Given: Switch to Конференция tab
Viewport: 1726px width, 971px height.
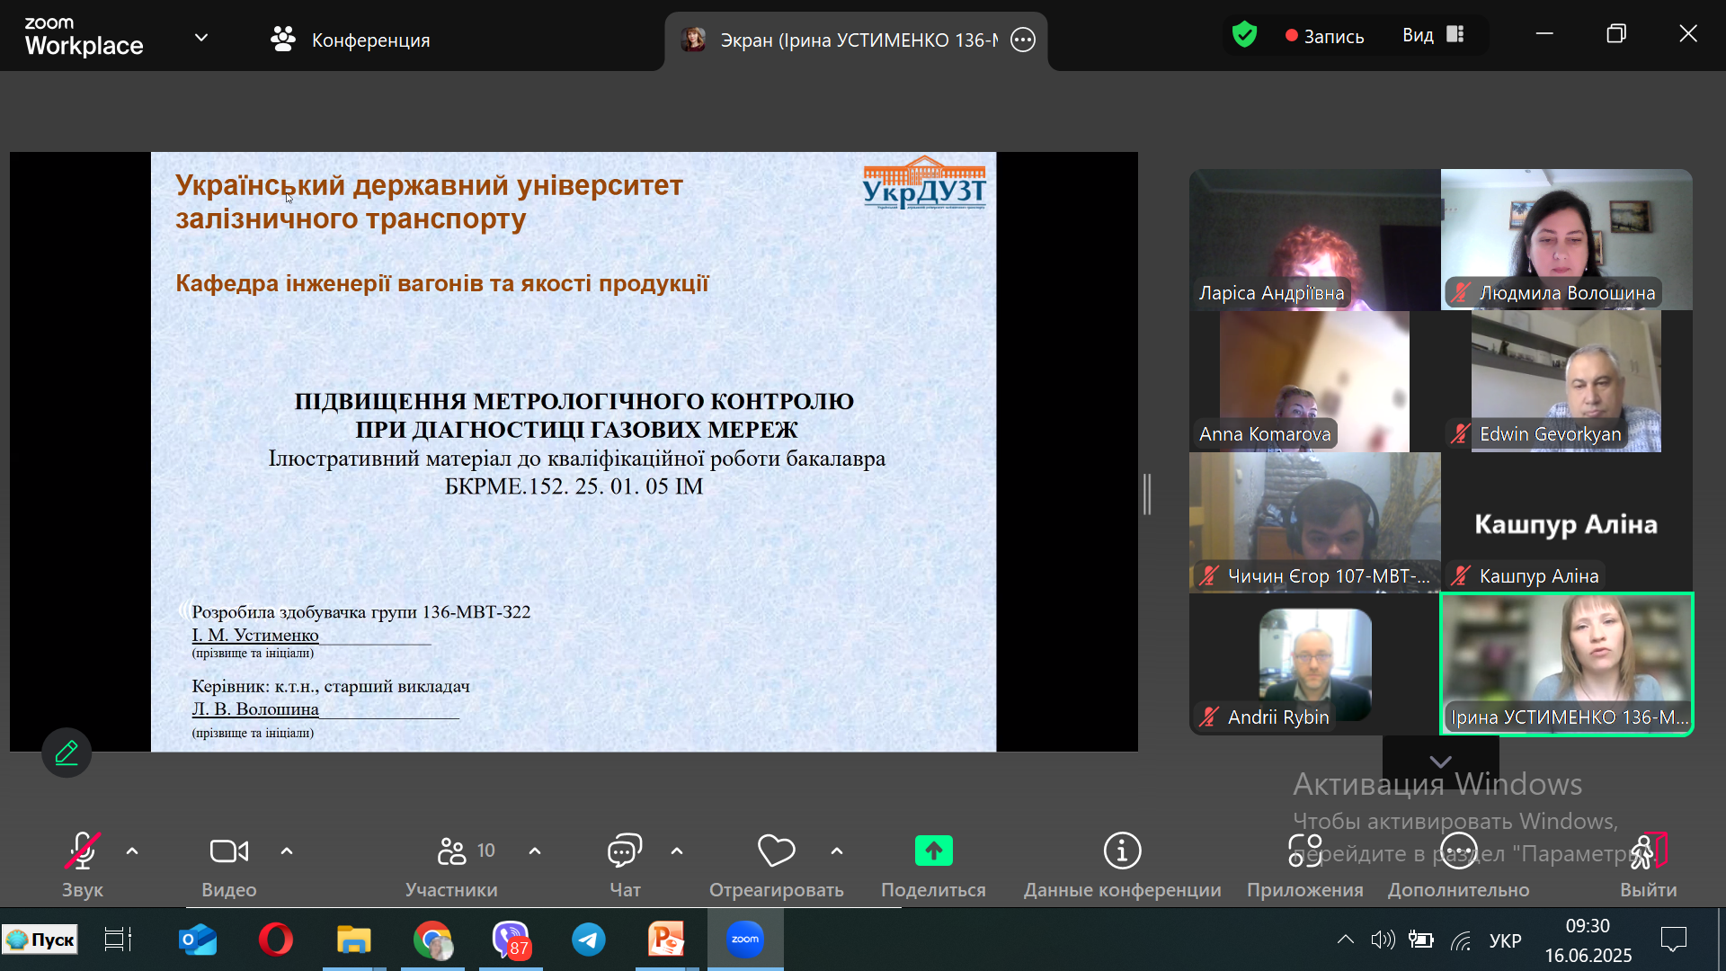Looking at the screenshot, I should (x=351, y=40).
